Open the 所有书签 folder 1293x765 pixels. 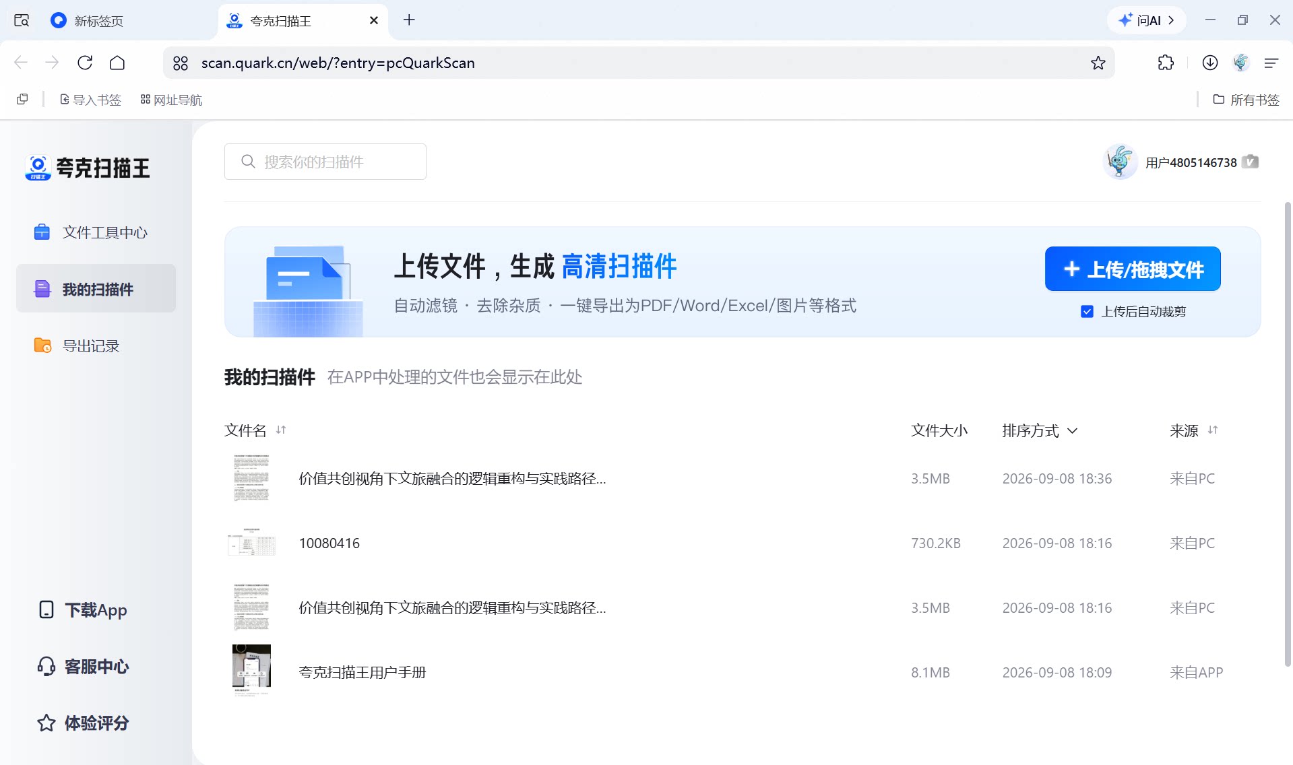pyautogui.click(x=1247, y=100)
